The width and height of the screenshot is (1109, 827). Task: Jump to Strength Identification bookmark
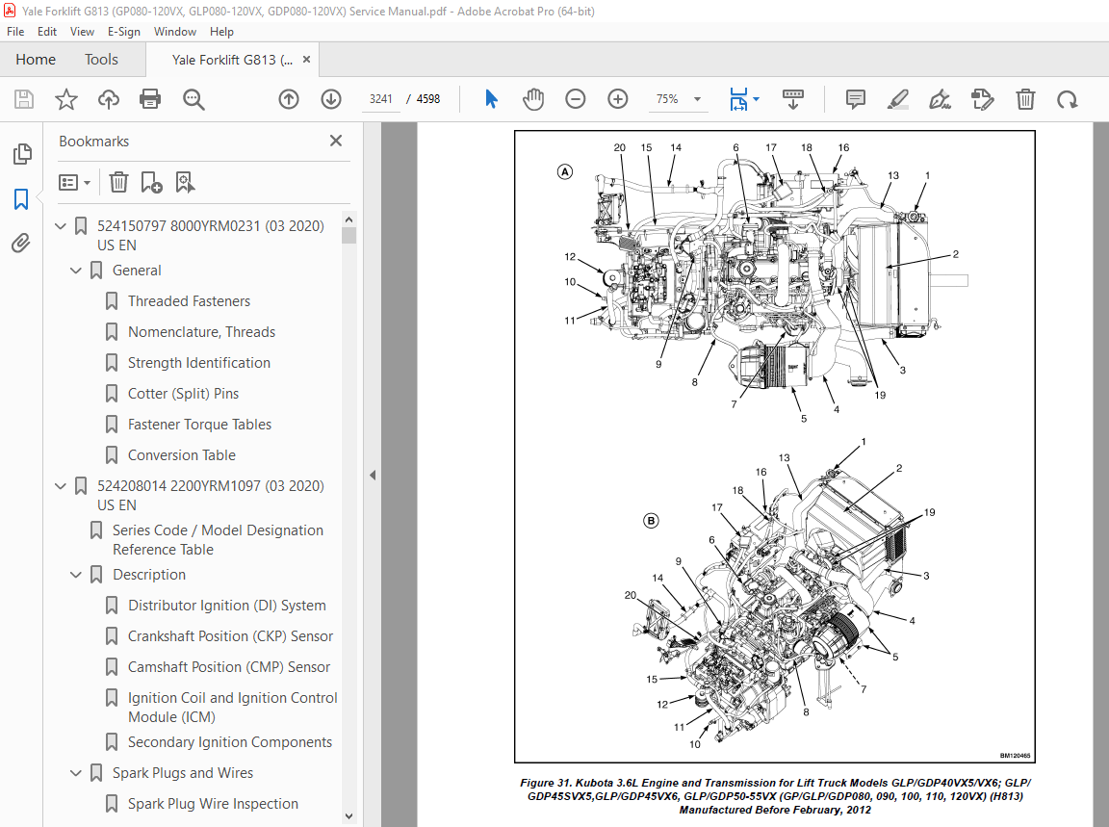coord(198,363)
